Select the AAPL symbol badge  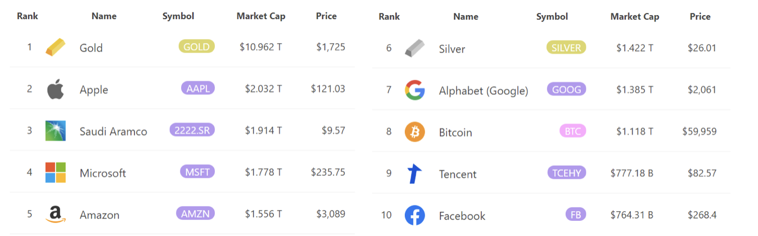tap(198, 89)
